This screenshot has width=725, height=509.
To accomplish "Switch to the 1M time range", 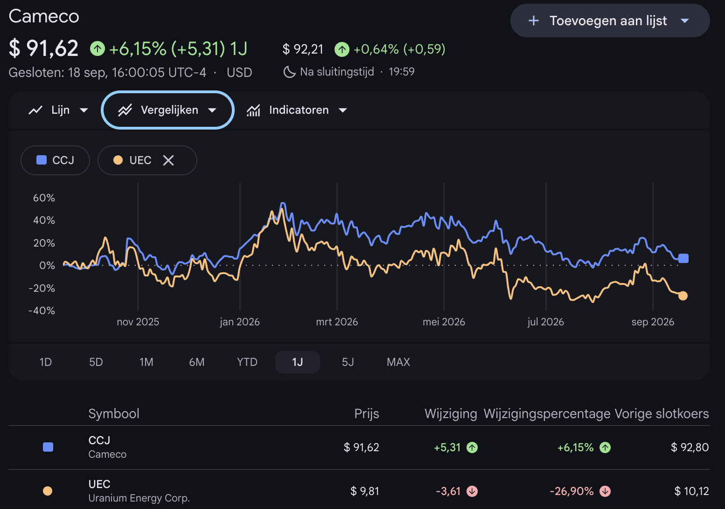I will pyautogui.click(x=146, y=362).
